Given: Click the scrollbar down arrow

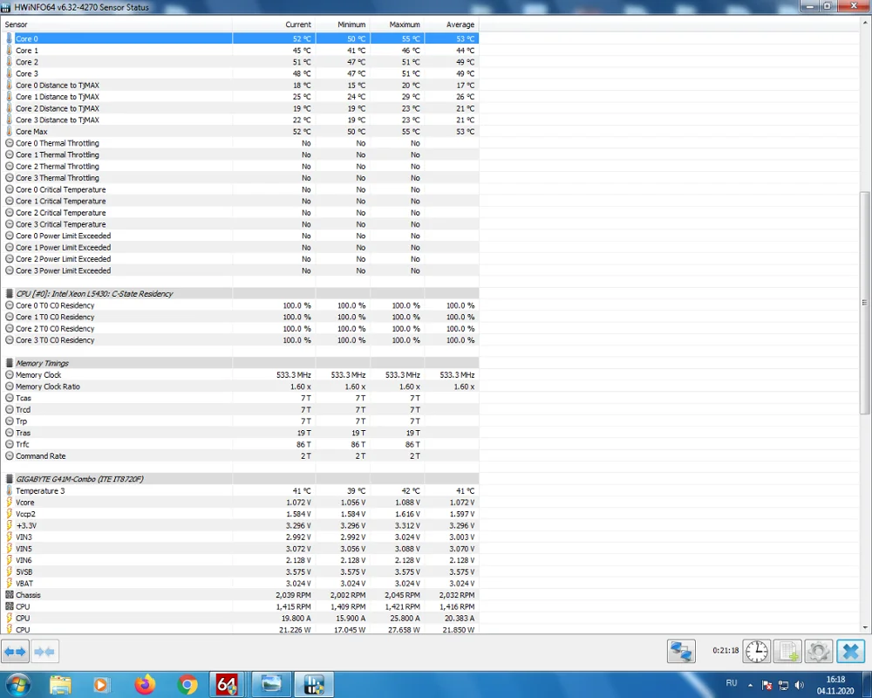Looking at the screenshot, I should [x=865, y=627].
